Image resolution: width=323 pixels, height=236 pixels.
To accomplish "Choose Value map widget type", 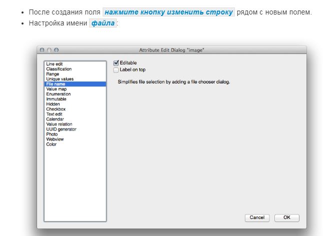I will tap(75, 89).
